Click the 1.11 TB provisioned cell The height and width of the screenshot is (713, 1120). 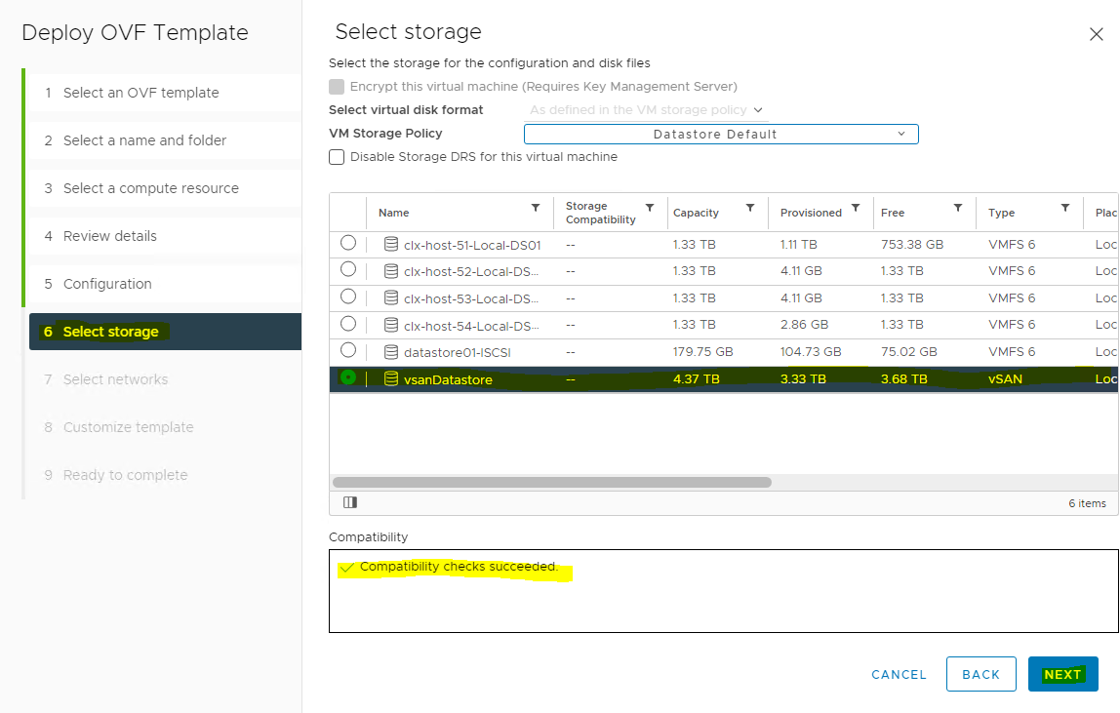[799, 245]
